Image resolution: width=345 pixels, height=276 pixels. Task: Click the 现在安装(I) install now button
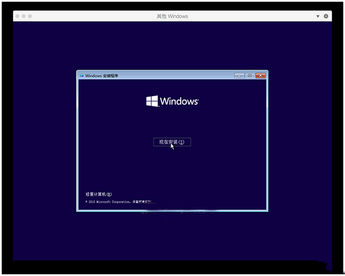coord(172,142)
